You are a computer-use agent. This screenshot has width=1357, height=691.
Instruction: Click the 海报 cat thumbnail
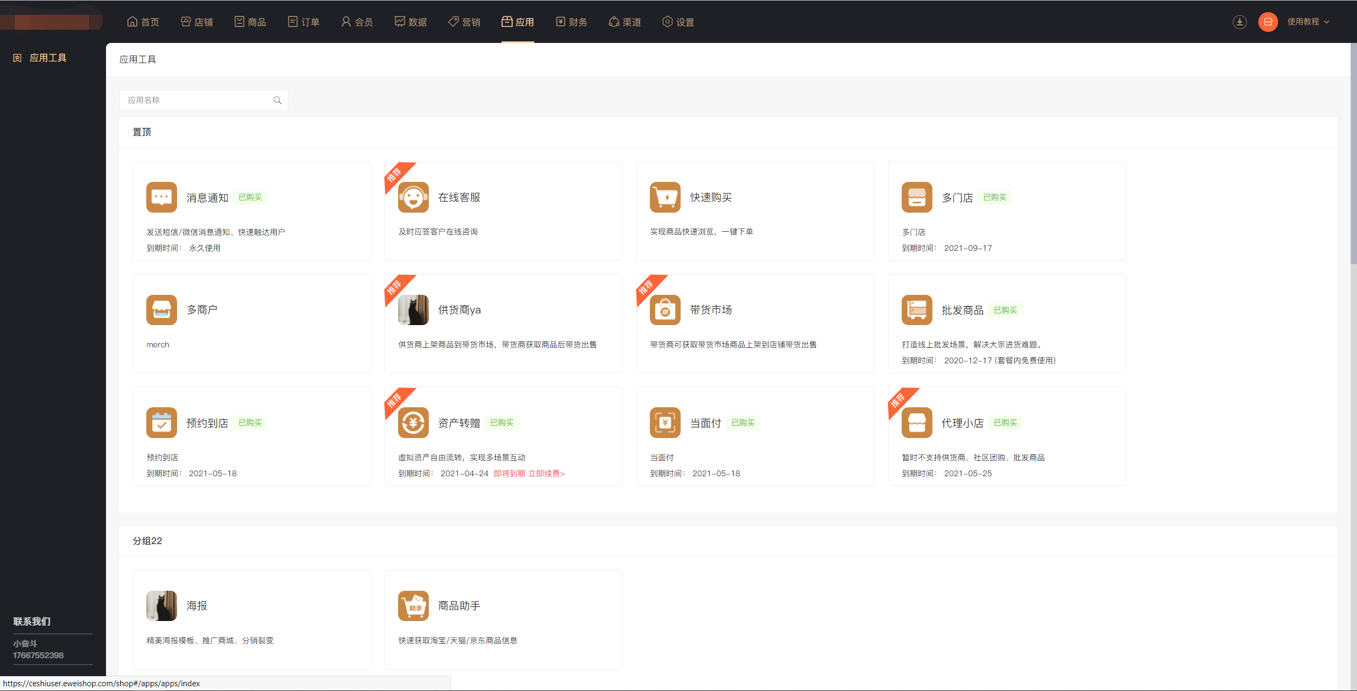tap(162, 606)
